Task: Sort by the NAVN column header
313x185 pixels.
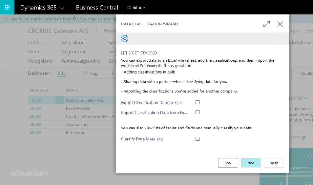Action: coord(72,90)
